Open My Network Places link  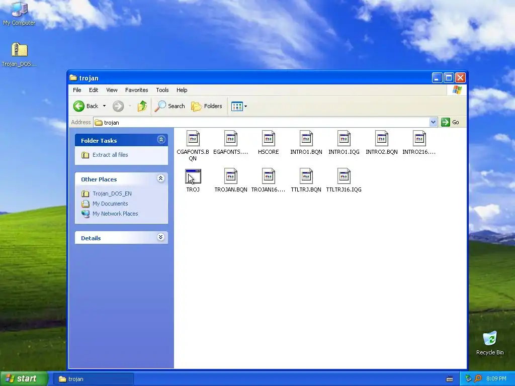coord(115,214)
